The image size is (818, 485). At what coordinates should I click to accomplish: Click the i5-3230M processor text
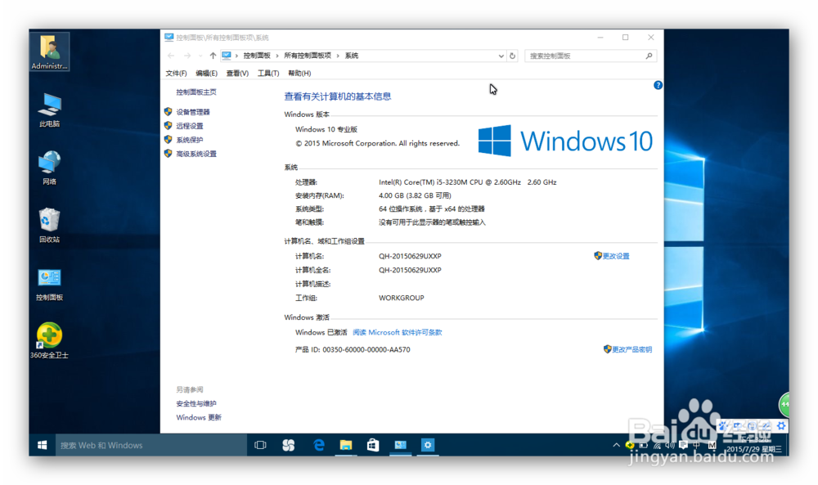467,182
